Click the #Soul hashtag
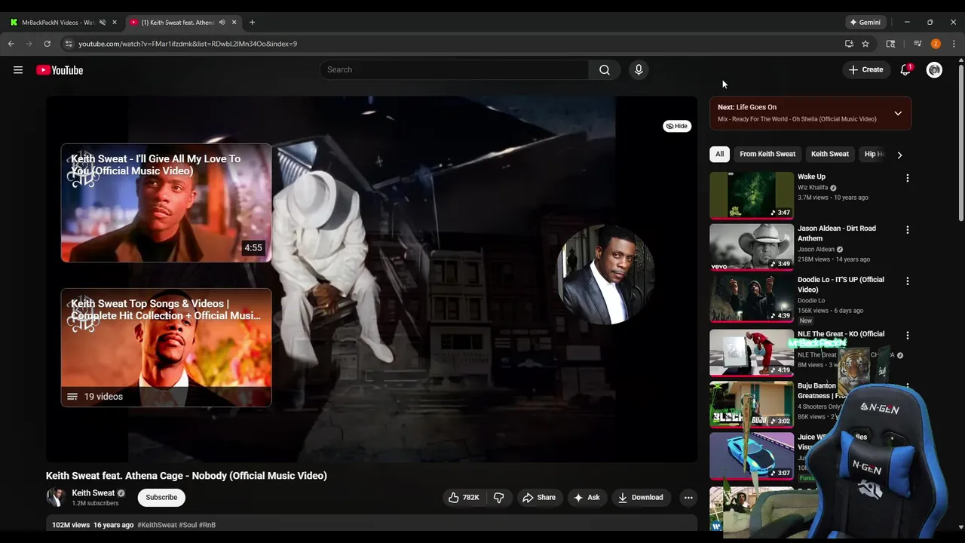Viewport: 965px width, 543px height. pyautogui.click(x=188, y=525)
